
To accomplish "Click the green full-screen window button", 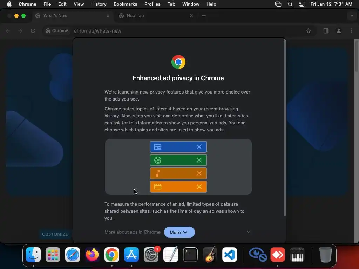I will (x=23, y=16).
